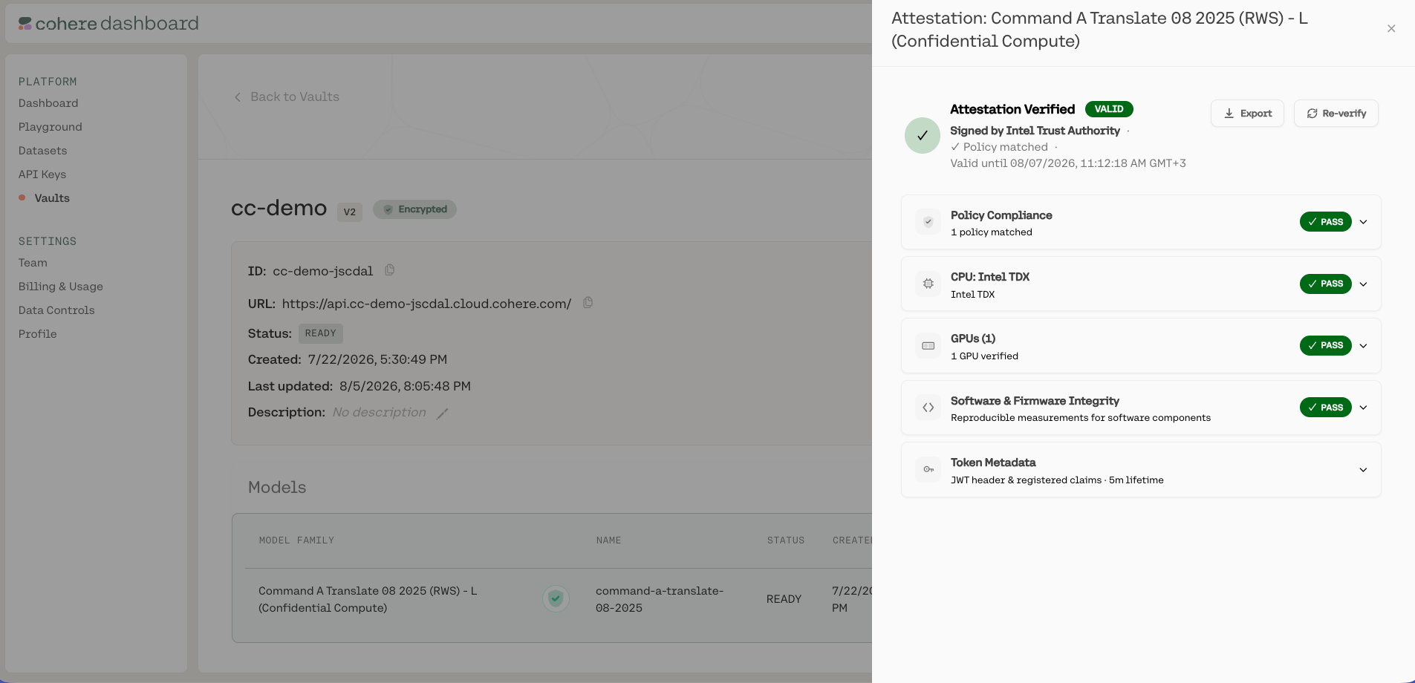The height and width of the screenshot is (683, 1415).
Task: Click the Policy matched text
Action: (x=999, y=147)
